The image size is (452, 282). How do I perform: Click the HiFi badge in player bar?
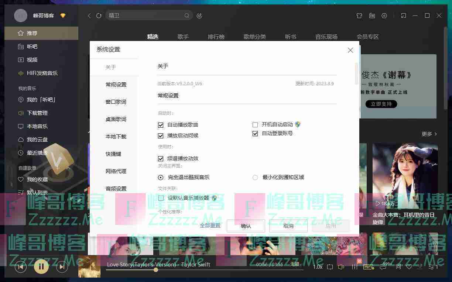[368, 266]
